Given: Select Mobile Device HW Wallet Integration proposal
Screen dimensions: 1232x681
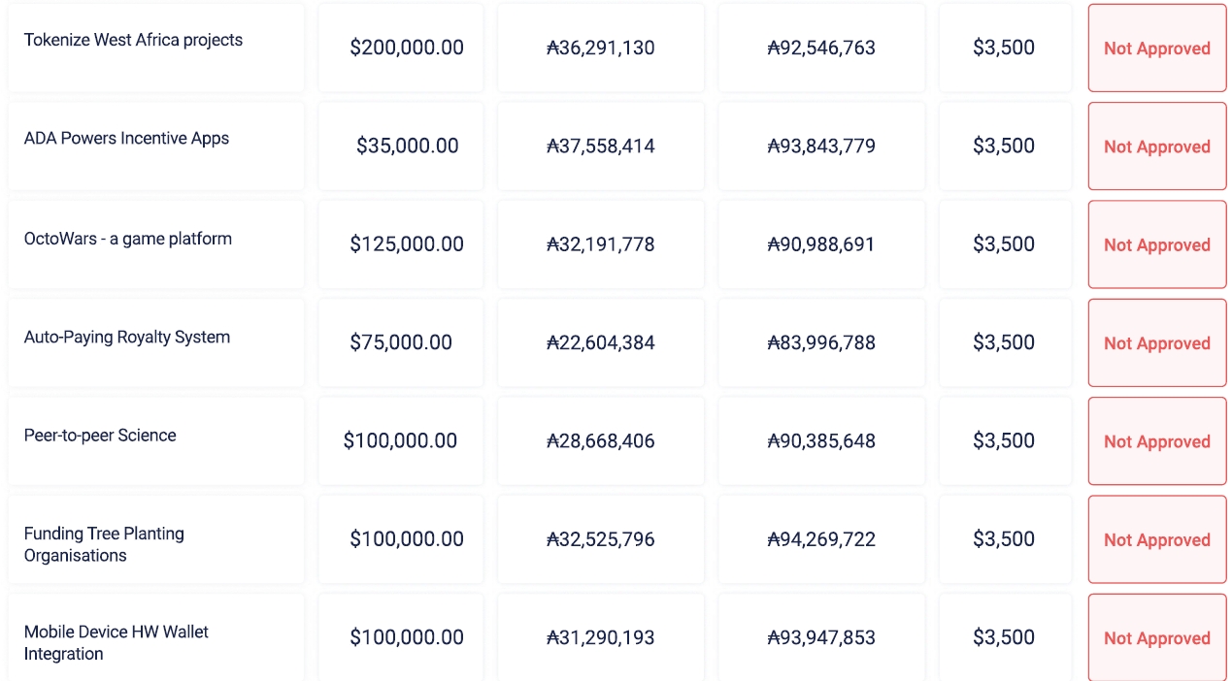Looking at the screenshot, I should [117, 642].
